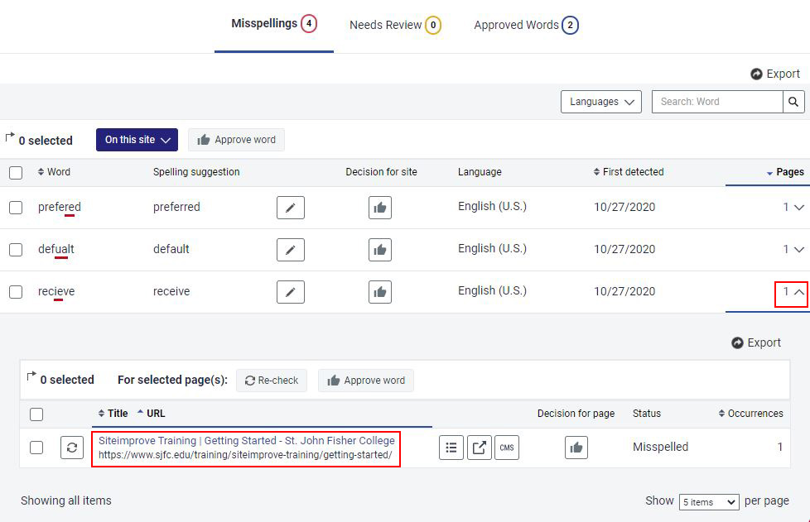Check the checkbox next to "defualt"
This screenshot has width=810, height=522.
coord(15,249)
